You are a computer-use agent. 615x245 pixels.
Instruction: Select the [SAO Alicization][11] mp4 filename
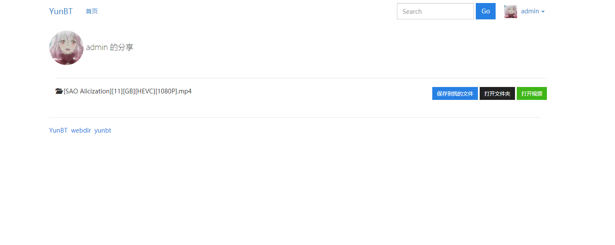point(128,91)
